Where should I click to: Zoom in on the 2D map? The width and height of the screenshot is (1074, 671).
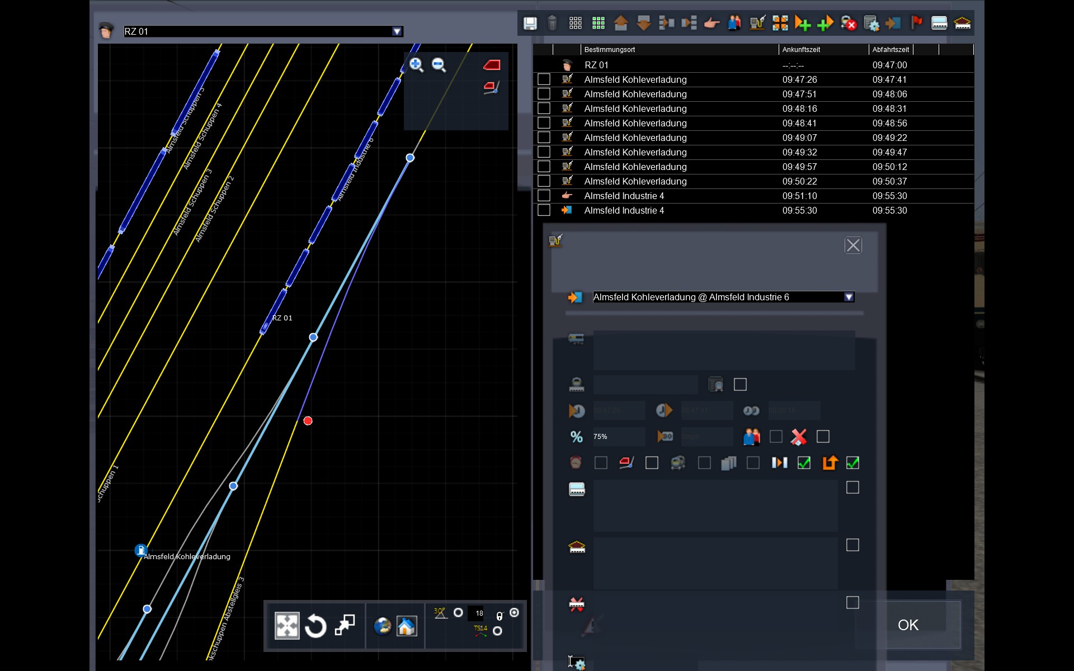[416, 65]
